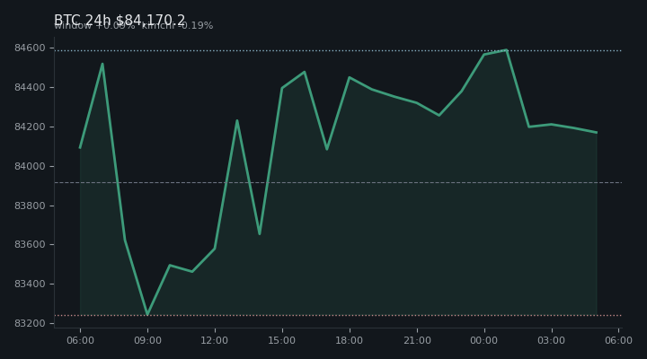Select the 83600 price axis label
The width and height of the screenshot is (647, 359).
tap(30, 244)
